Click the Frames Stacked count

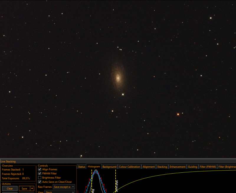click(23, 169)
